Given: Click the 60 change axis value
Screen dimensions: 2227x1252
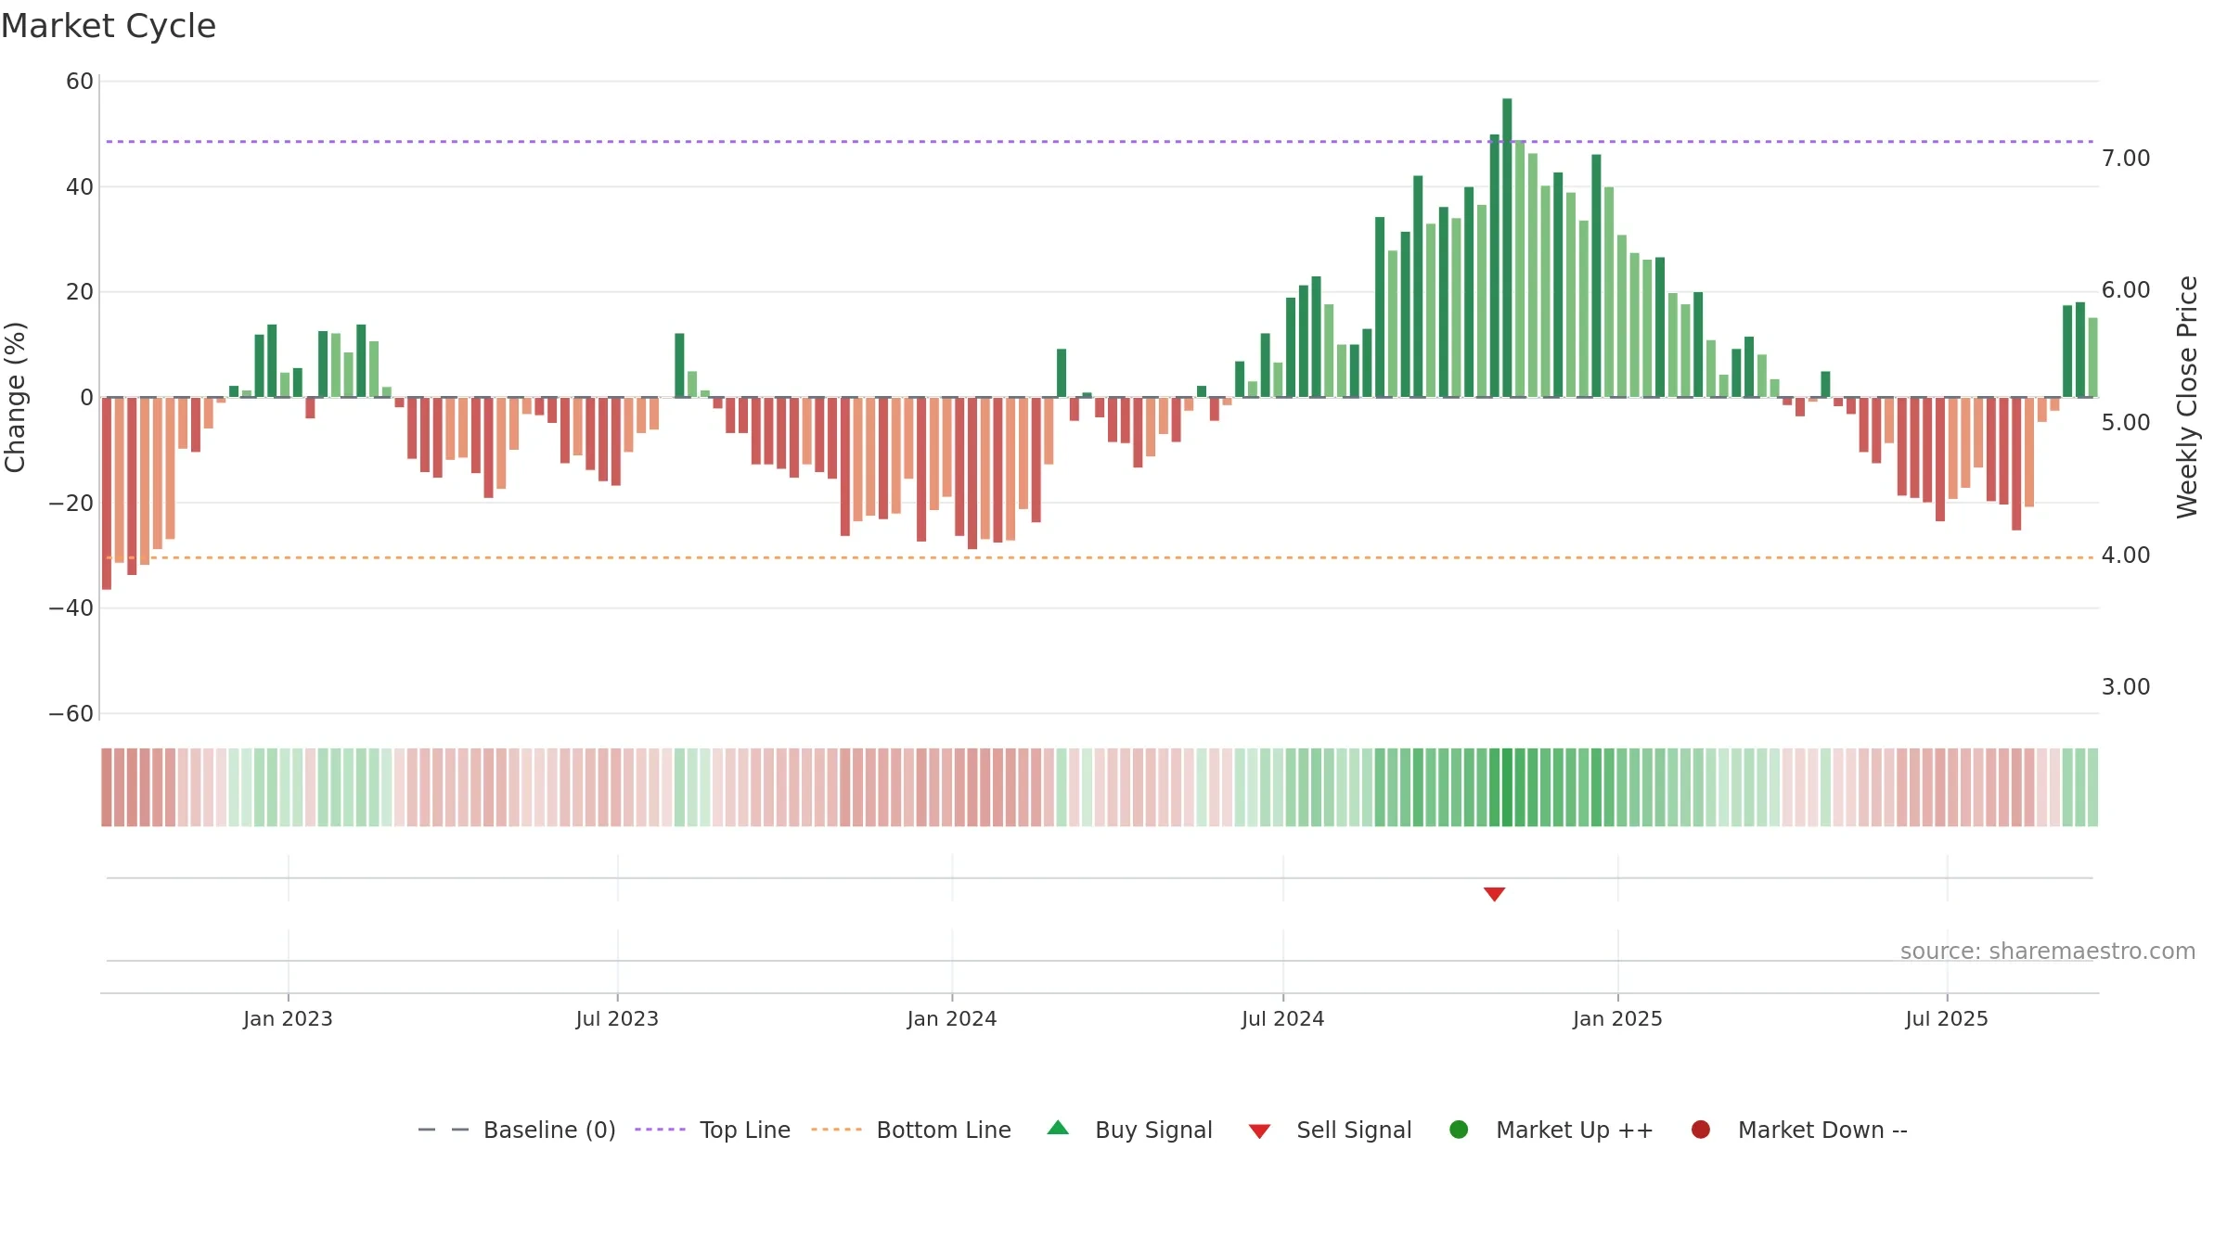Looking at the screenshot, I should pos(80,82).
